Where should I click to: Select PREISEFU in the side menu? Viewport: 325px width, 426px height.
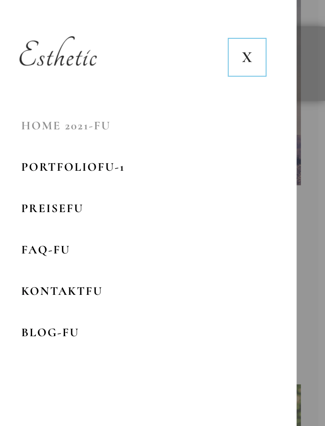click(52, 209)
